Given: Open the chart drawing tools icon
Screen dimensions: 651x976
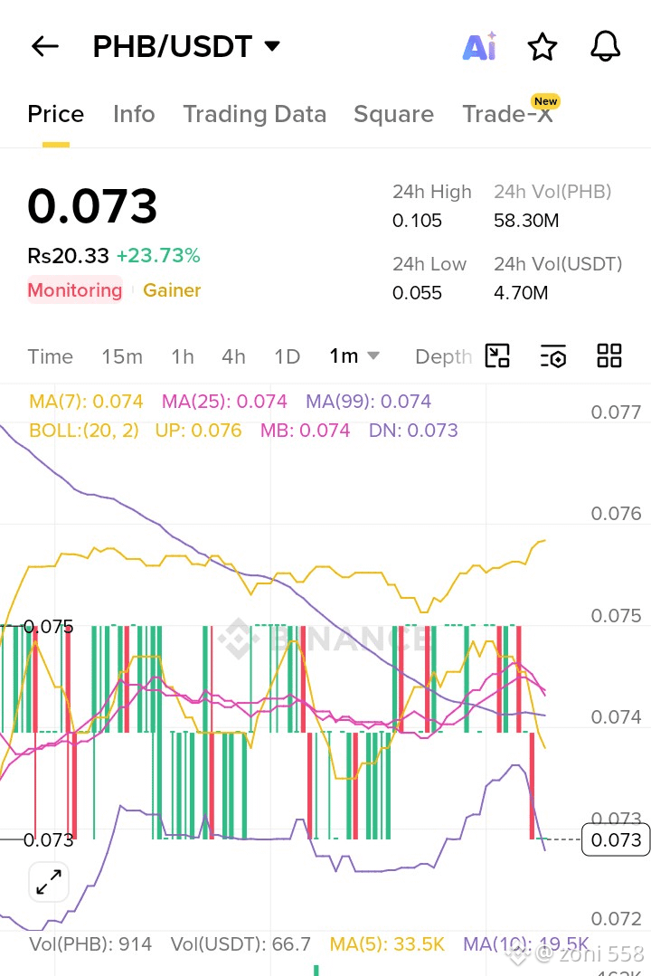Looking at the screenshot, I should [x=497, y=356].
